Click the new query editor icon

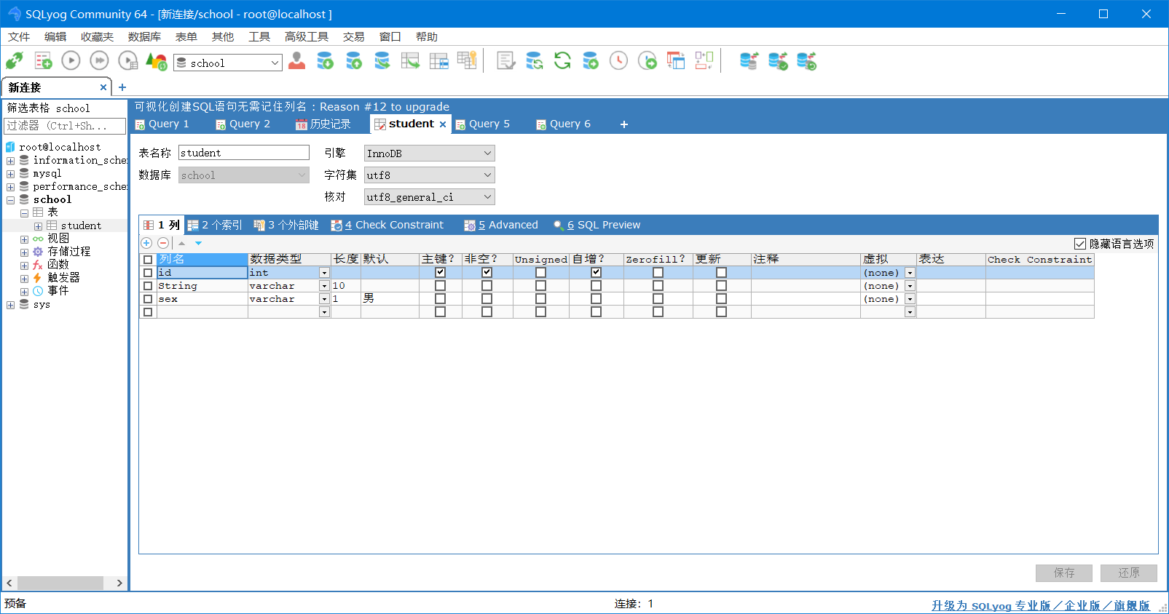43,61
